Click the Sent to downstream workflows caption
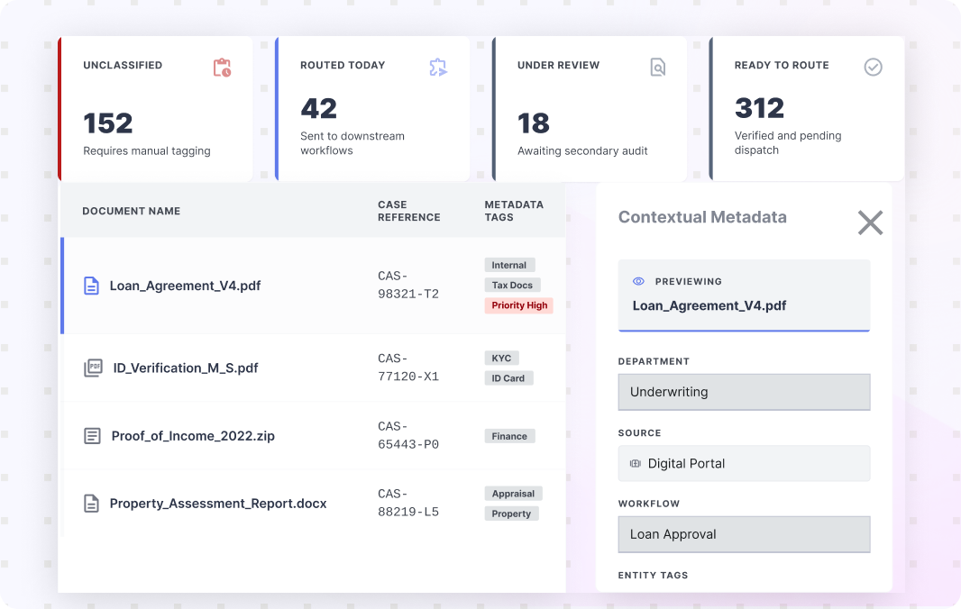The image size is (961, 609). 352,142
